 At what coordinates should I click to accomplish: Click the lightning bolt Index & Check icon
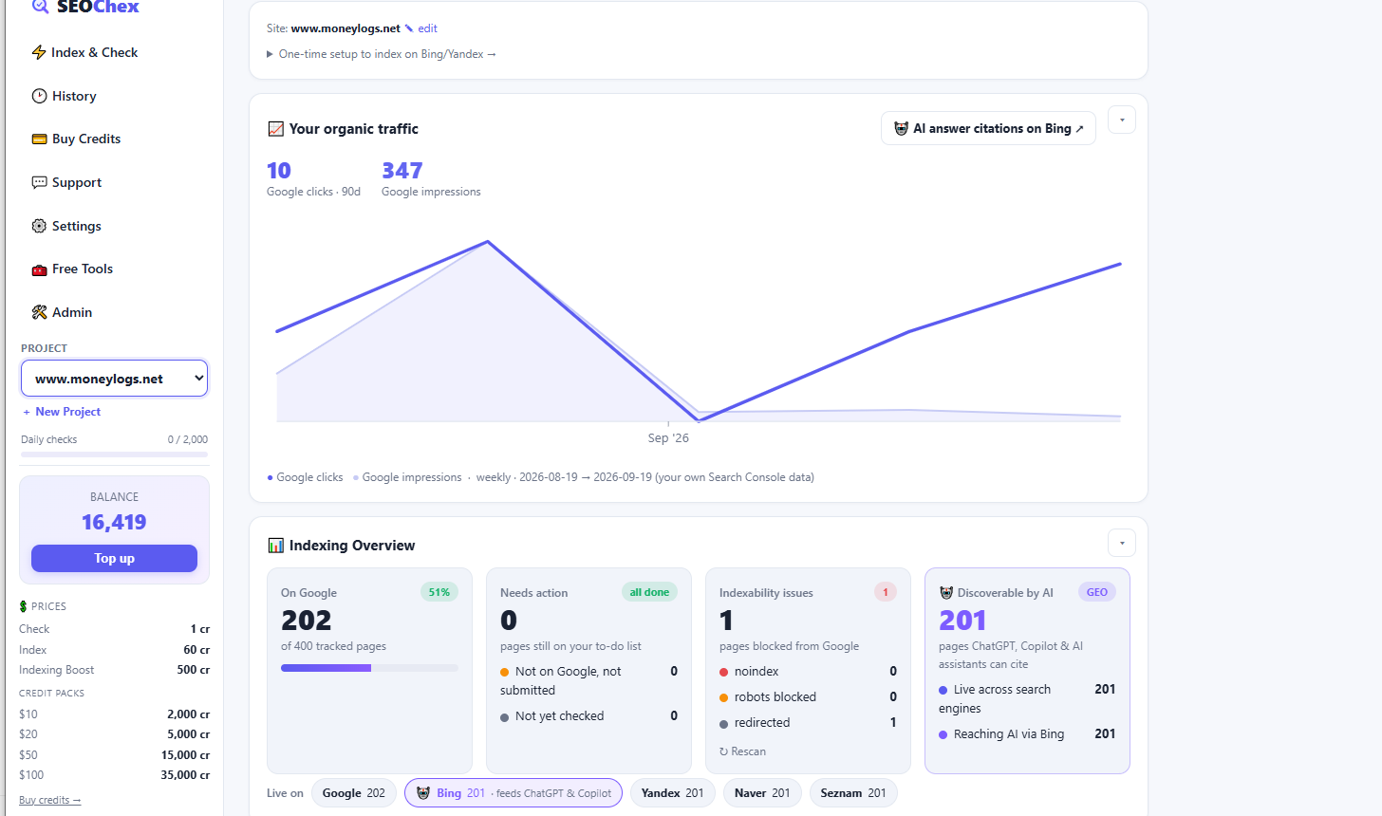39,52
